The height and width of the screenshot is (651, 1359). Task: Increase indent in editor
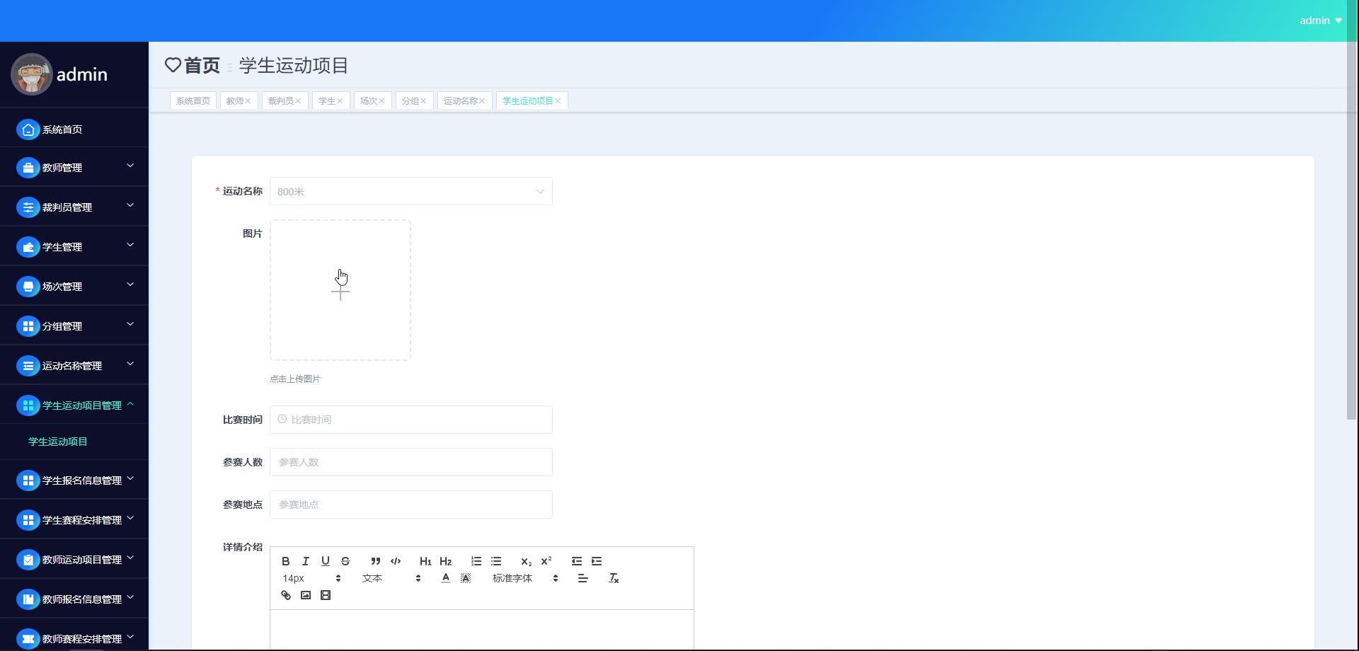click(x=597, y=561)
